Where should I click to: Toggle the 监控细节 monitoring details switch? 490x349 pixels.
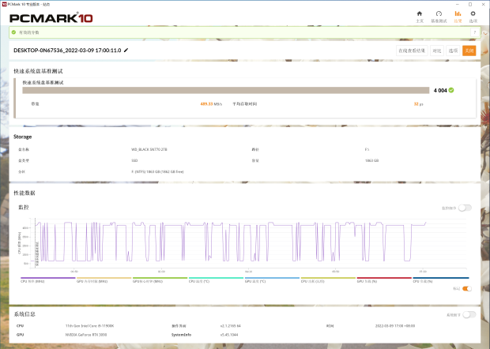[x=465, y=208]
